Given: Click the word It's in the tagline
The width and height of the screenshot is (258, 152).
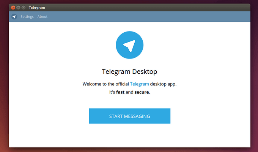Looking at the screenshot, I should pos(112,92).
